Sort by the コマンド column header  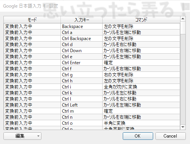pyautogui.click(x=141, y=20)
